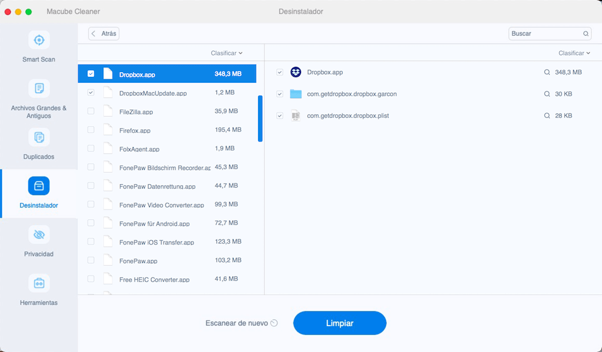602x352 pixels.
Task: Switch to Herramientas label
Action: tap(39, 303)
